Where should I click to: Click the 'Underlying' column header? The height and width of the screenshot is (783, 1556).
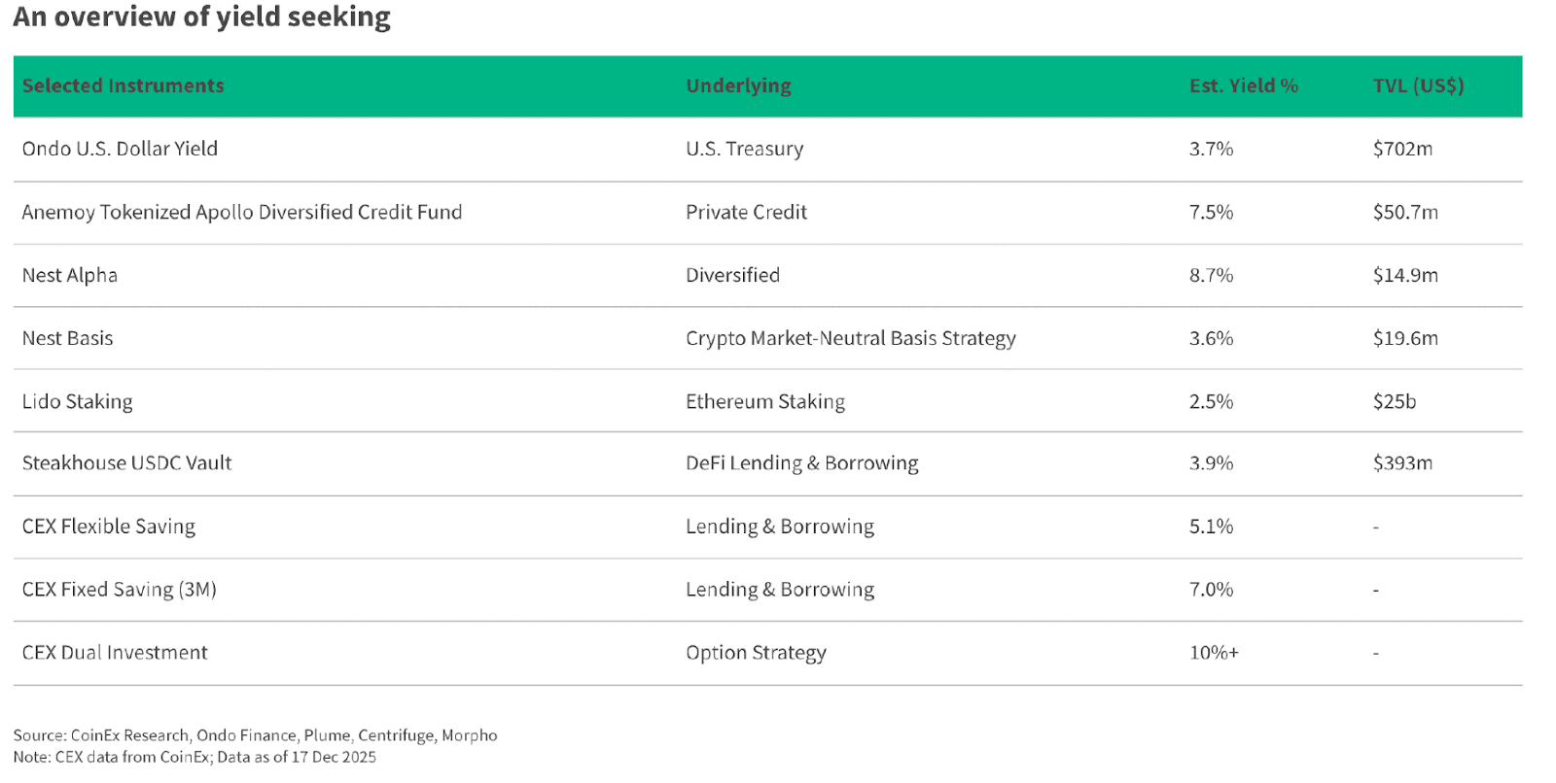[738, 85]
